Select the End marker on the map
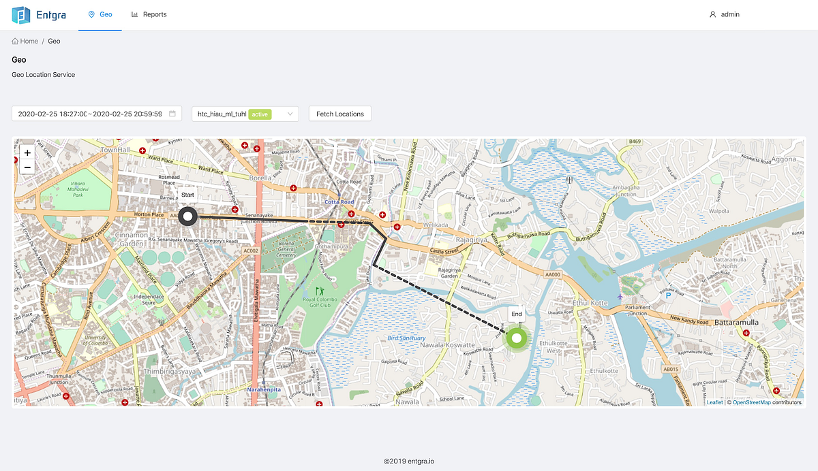Image resolution: width=818 pixels, height=471 pixels. (516, 338)
